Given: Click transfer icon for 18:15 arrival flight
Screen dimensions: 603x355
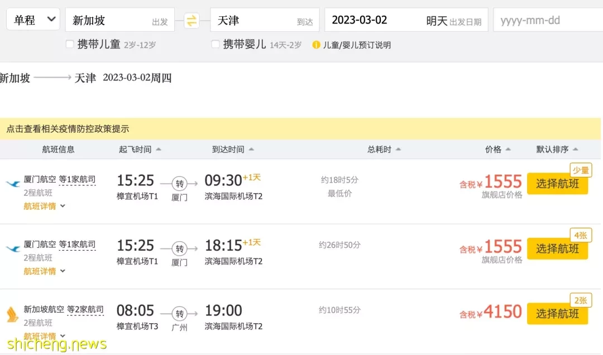Looking at the screenshot, I should point(180,248).
